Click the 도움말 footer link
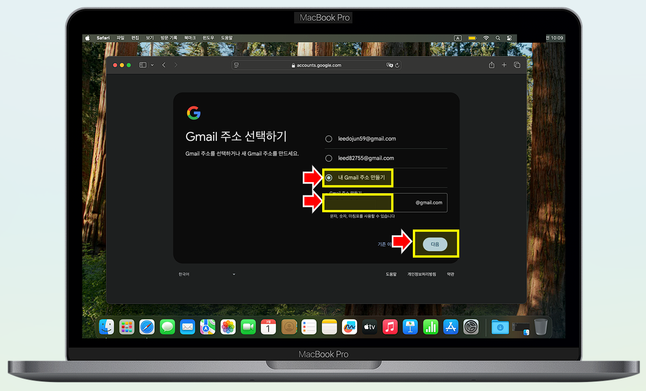The height and width of the screenshot is (391, 646). (391, 274)
